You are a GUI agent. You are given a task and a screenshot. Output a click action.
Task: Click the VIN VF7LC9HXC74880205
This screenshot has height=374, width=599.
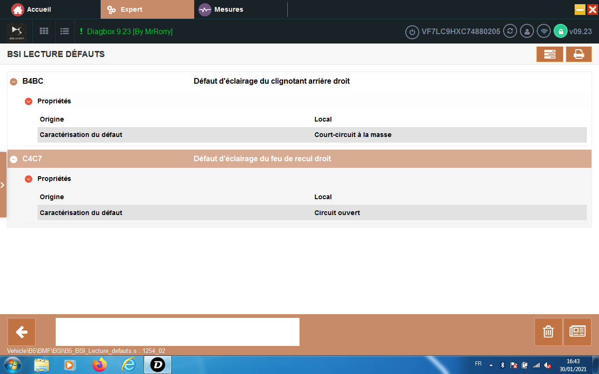click(461, 31)
